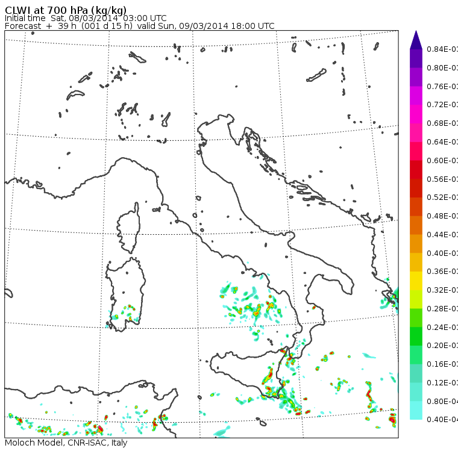
Task: Click the 0.16E-03 colorbar label
Action: 442,364
